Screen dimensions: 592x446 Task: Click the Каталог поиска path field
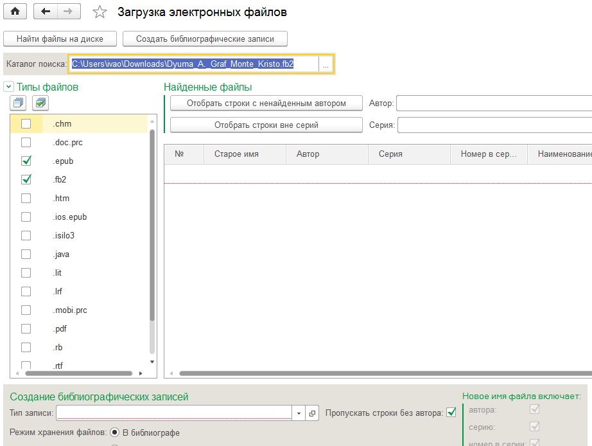pos(194,64)
